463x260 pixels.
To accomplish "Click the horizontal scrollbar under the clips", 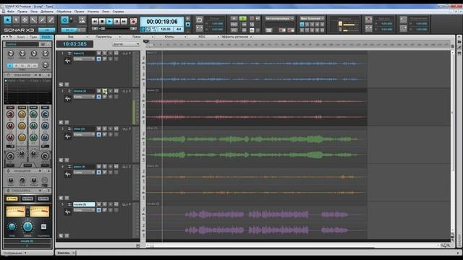I will 292,246.
